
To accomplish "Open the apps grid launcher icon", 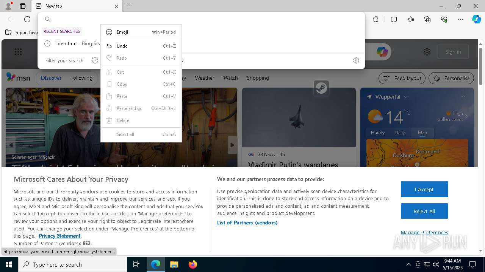I will pyautogui.click(x=18, y=52).
